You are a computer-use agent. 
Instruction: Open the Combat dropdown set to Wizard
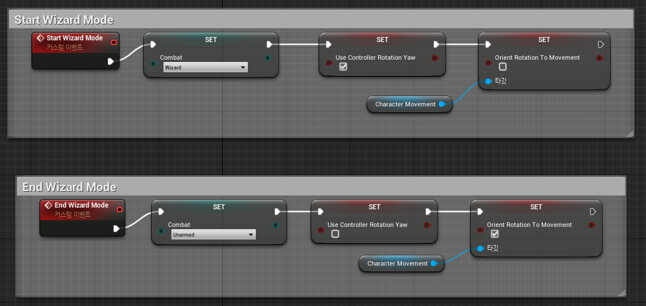coord(206,68)
